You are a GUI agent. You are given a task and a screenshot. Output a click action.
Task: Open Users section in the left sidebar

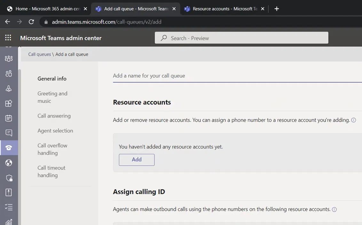tap(9, 74)
